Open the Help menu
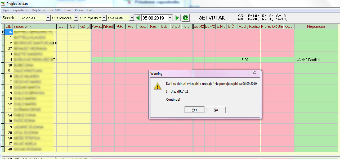This screenshot has height=159, width=340. (90, 10)
